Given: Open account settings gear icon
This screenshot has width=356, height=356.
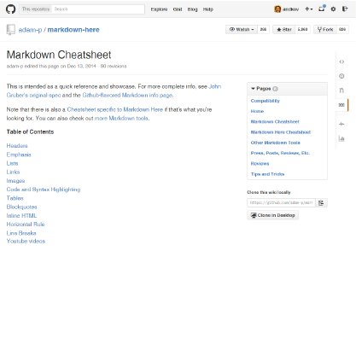Looking at the screenshot, I should point(333,9).
